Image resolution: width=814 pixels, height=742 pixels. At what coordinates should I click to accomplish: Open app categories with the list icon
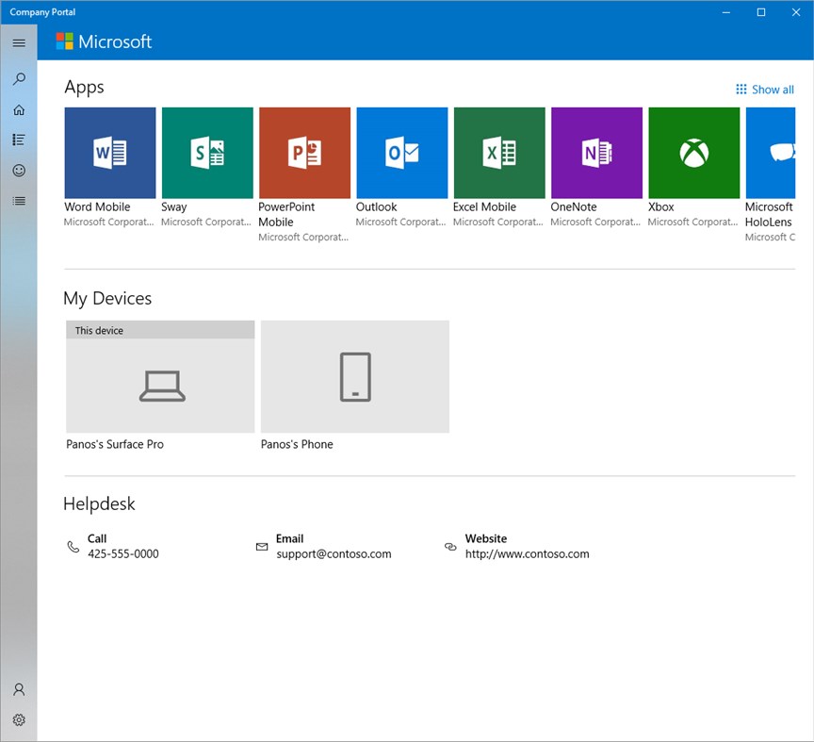pyautogui.click(x=19, y=140)
